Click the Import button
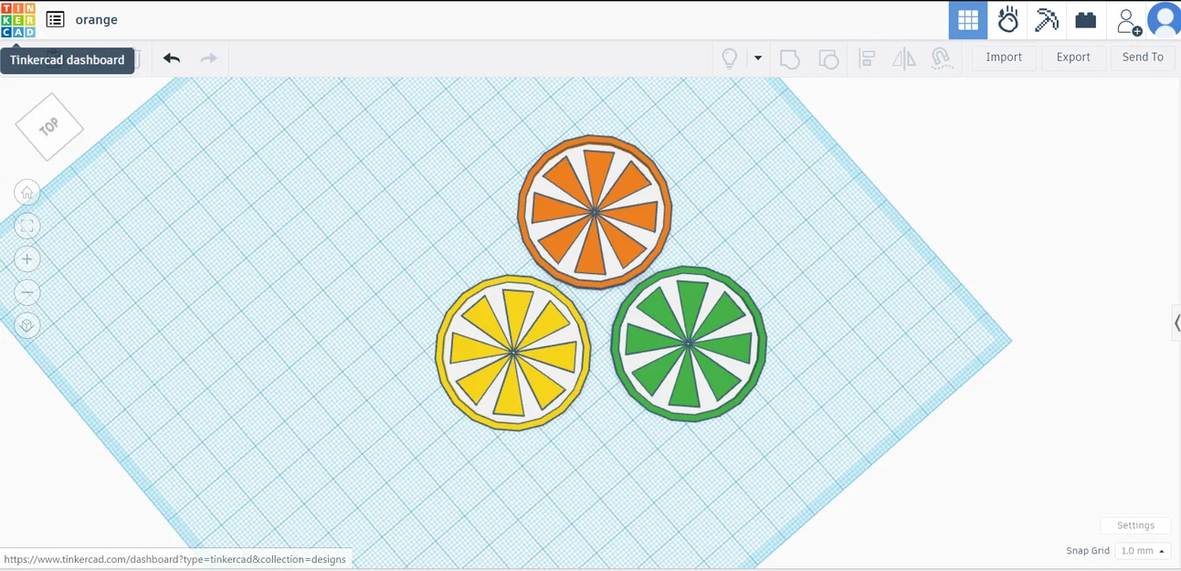This screenshot has height=571, width=1181. [1004, 57]
